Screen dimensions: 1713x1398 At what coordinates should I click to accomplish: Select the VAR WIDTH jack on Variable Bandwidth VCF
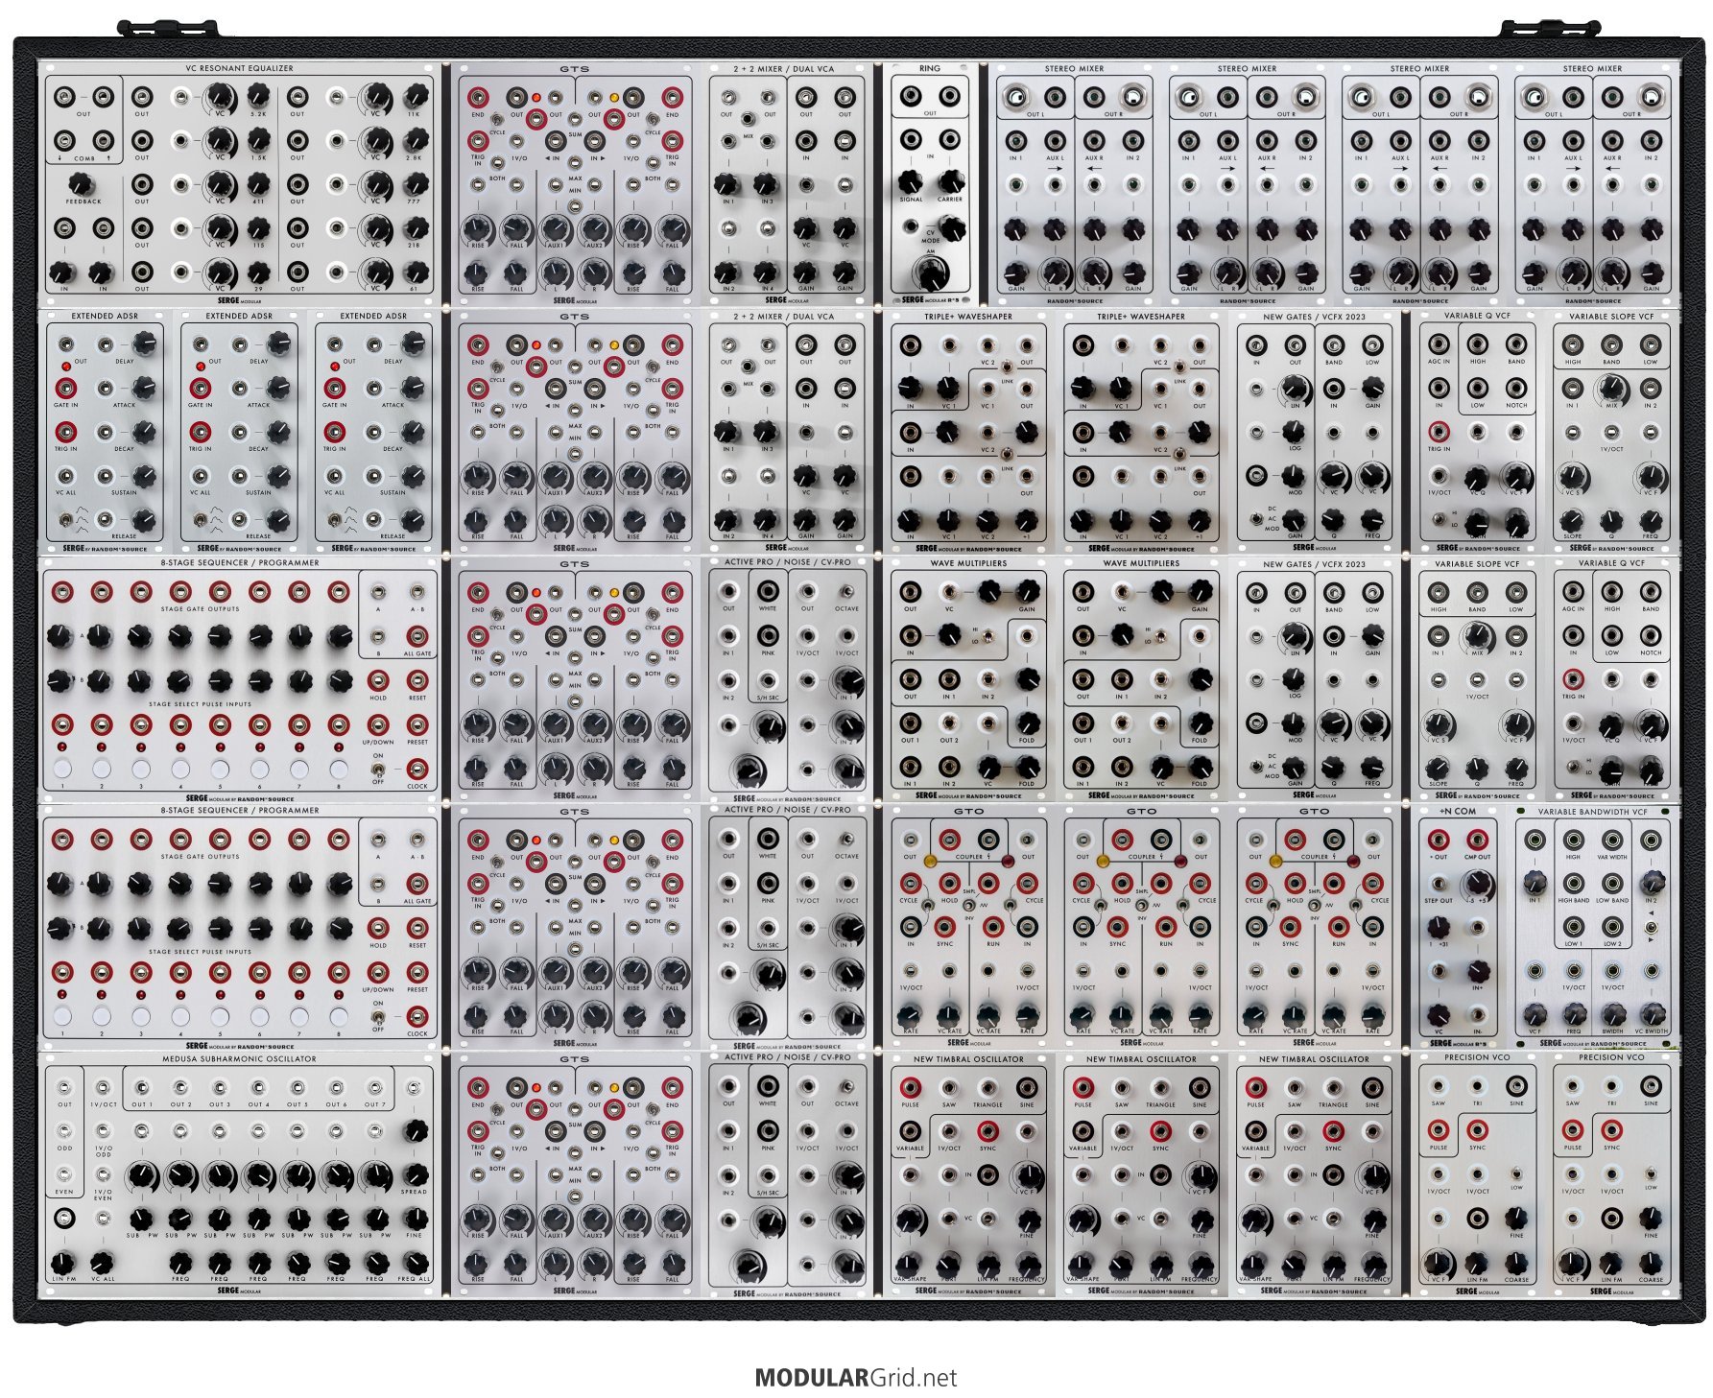[x=1612, y=840]
